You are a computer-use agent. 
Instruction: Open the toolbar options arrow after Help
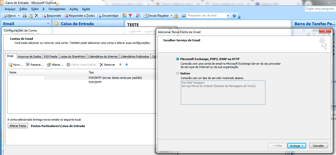[239, 17]
